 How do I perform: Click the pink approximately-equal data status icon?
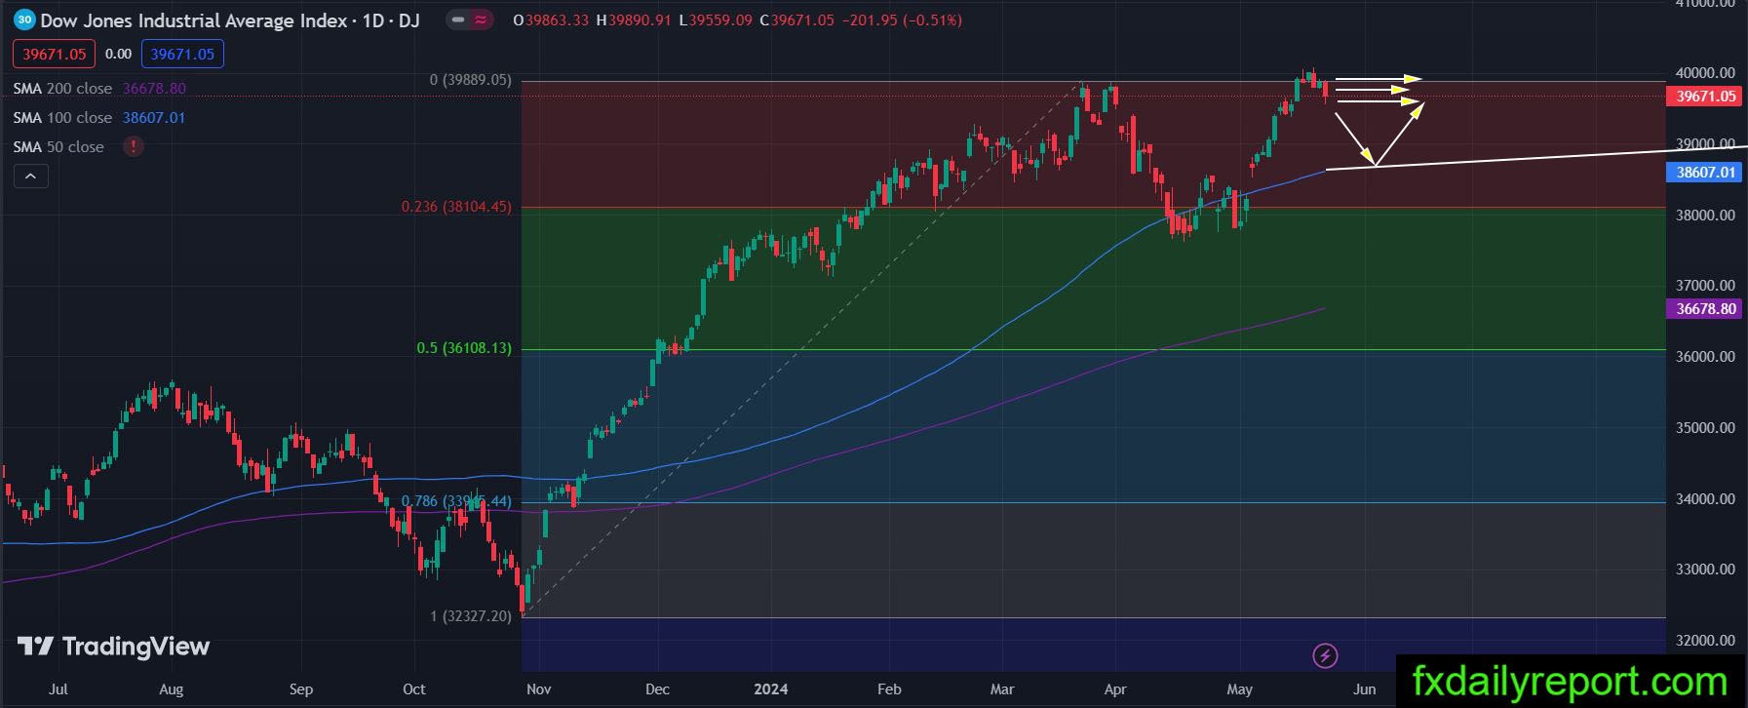[x=482, y=20]
